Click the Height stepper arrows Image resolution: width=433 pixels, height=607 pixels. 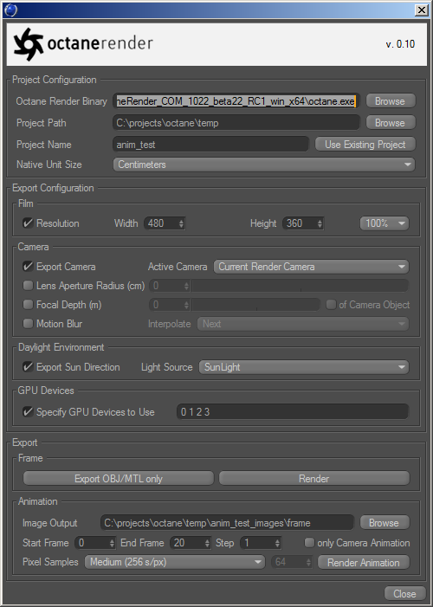click(x=320, y=223)
